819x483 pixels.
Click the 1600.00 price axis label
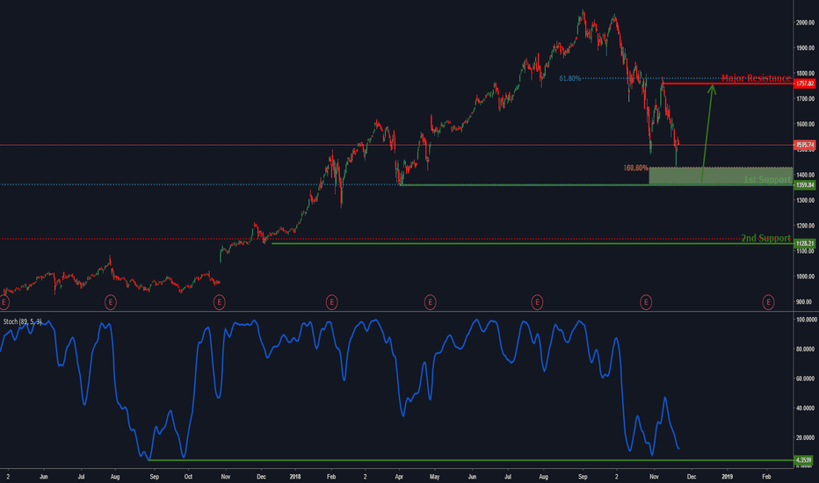click(805, 125)
